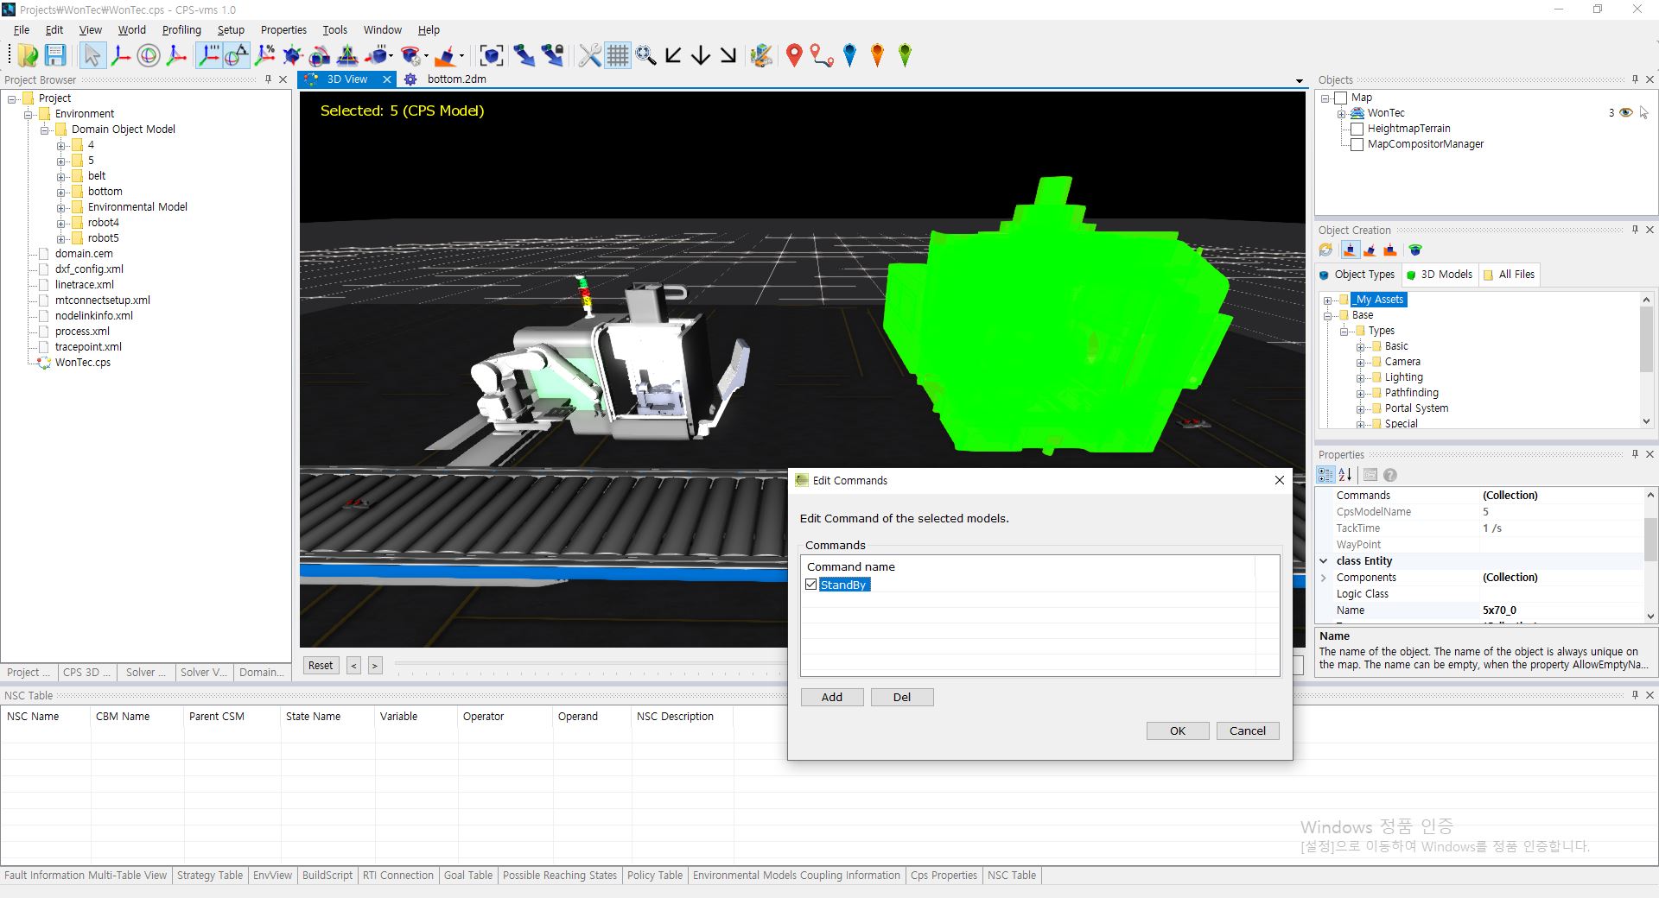This screenshot has height=898, width=1659.
Task: Click the orange map pin icon
Action: point(878,55)
